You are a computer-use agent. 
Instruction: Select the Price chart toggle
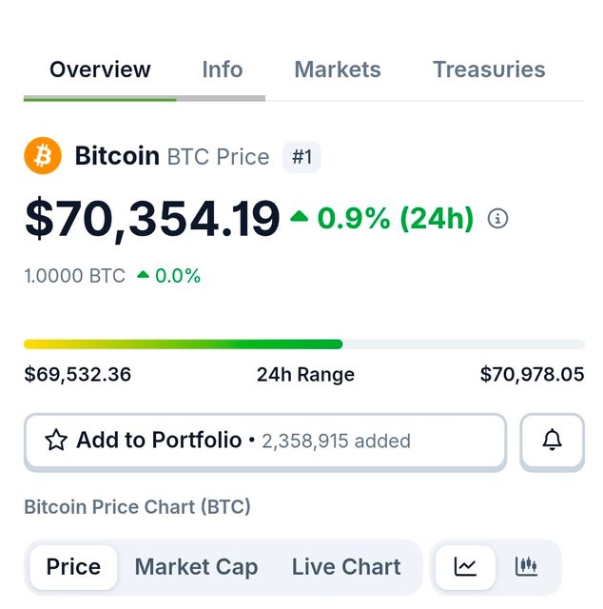(x=73, y=567)
